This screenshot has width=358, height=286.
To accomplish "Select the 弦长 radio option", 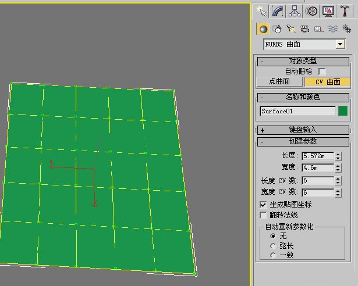I will (273, 246).
